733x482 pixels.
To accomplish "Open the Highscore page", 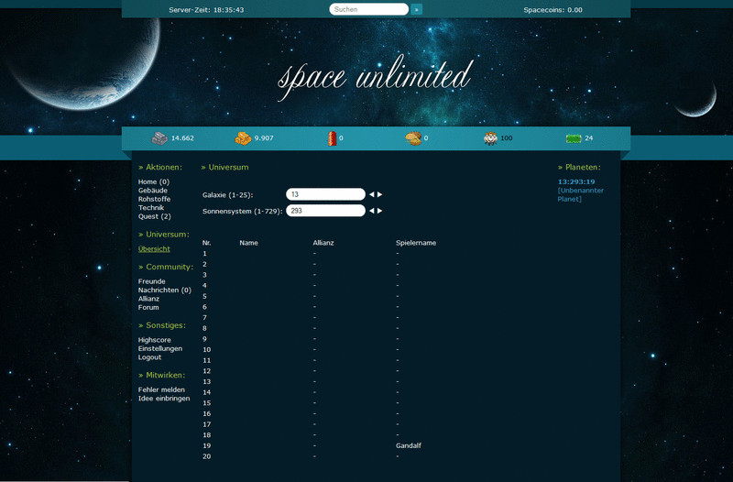I will [155, 340].
